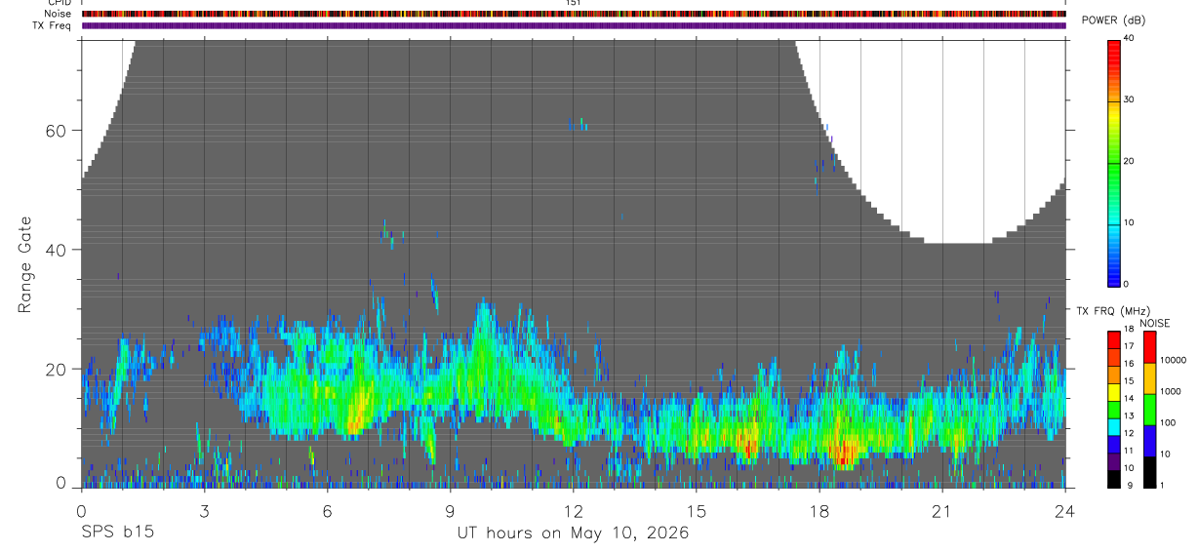Click the TX Freq row label above the plot
1198x553 pixels.
tap(53, 25)
